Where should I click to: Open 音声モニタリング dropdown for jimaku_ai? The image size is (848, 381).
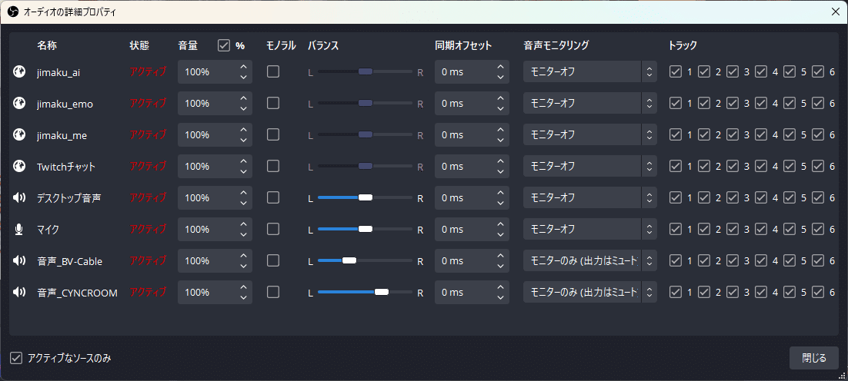click(x=590, y=71)
